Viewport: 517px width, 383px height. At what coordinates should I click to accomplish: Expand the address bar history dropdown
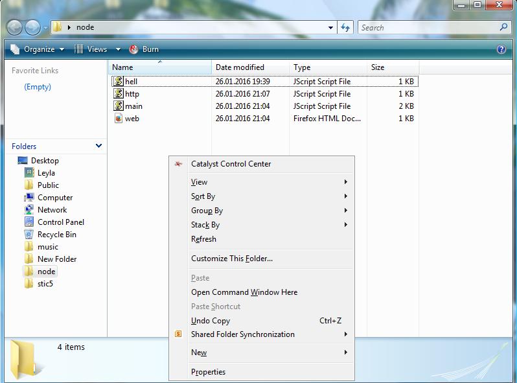click(x=330, y=28)
